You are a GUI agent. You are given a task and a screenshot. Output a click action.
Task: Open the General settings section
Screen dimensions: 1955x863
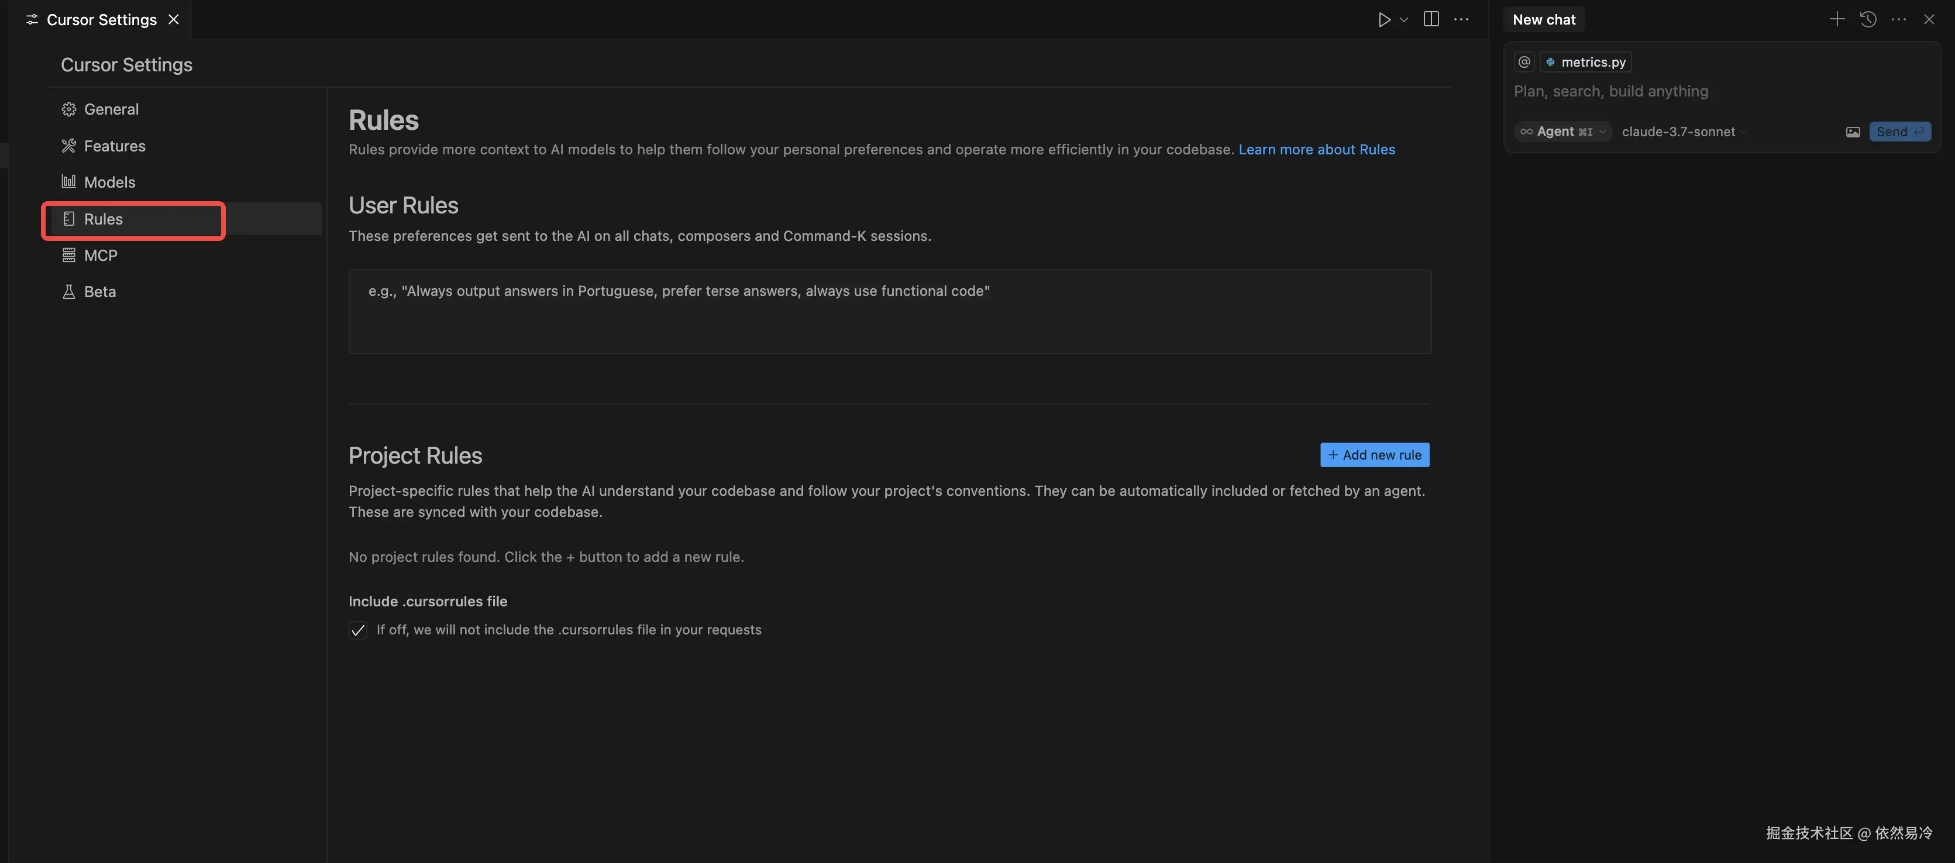point(111,109)
